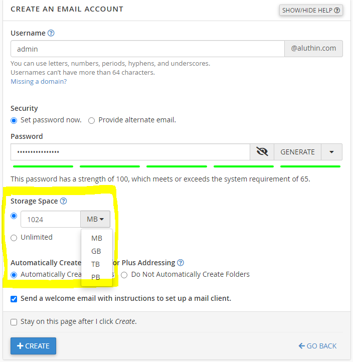The image size is (353, 362).
Task: Select the Set password now radio button
Action: pos(14,120)
